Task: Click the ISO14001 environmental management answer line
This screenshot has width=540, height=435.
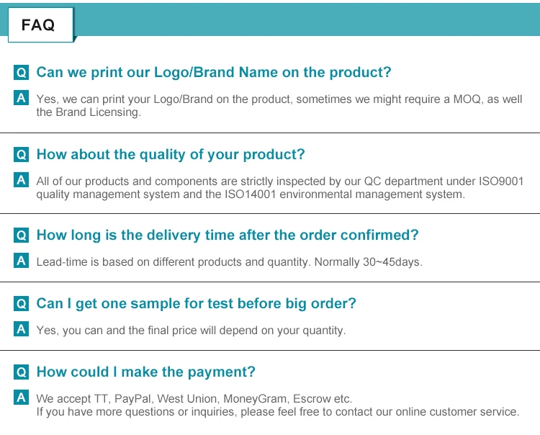Action: click(251, 194)
